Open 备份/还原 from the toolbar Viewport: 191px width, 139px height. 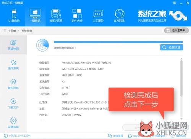pos(56,16)
